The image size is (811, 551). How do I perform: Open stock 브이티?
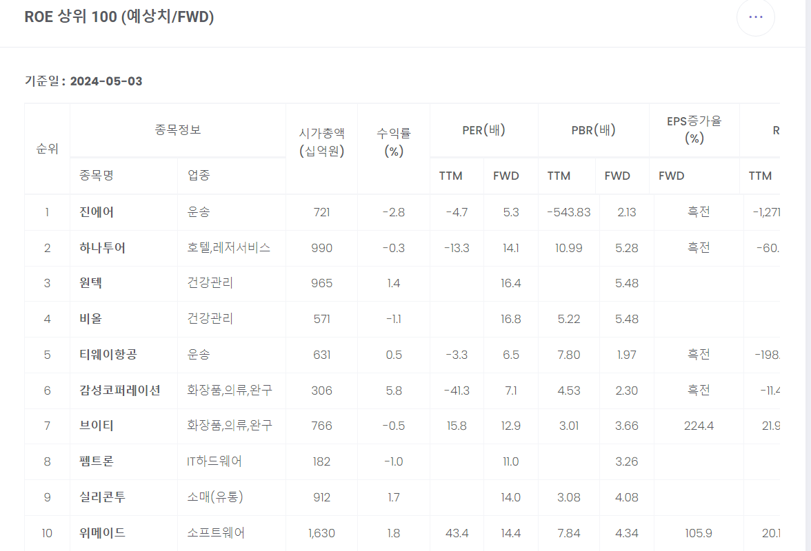(x=97, y=426)
